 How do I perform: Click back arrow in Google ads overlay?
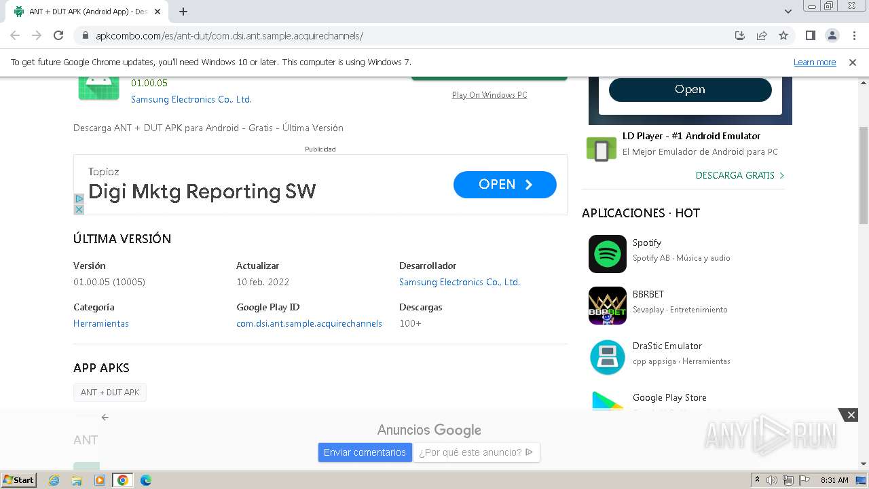105,417
